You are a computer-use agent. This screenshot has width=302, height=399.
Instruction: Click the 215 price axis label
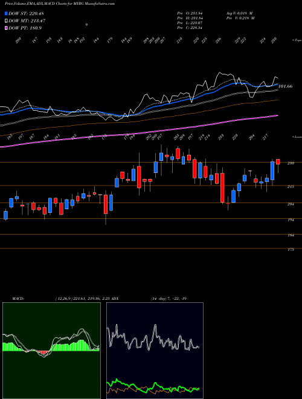[x=291, y=187]
